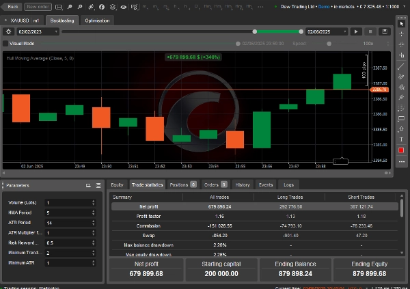Click the Risk Reward value field
Screen dimensions: 410x289
pos(70,243)
